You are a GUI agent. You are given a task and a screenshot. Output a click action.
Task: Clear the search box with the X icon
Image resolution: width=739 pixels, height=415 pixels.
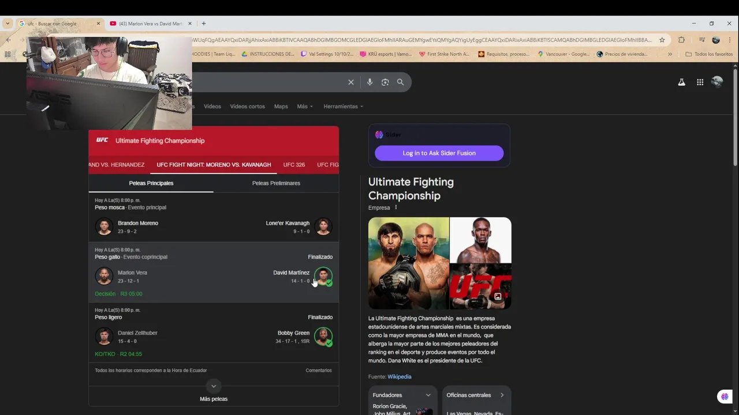point(350,82)
